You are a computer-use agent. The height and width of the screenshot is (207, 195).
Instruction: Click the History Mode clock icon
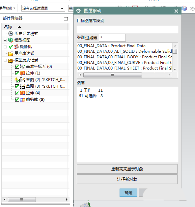[x=11, y=34]
